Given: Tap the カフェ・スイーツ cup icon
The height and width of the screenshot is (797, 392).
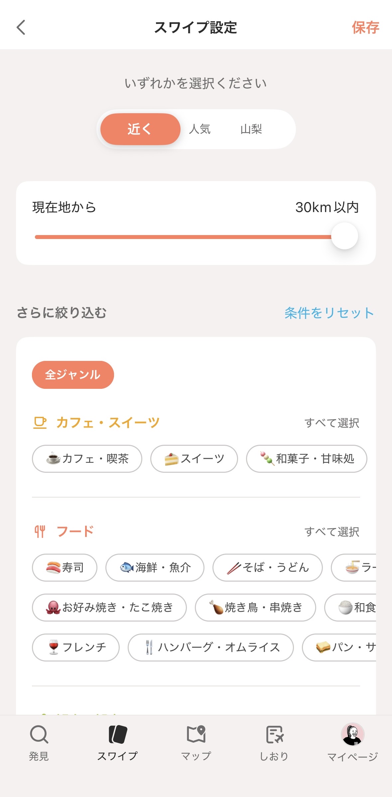Looking at the screenshot, I should 40,423.
